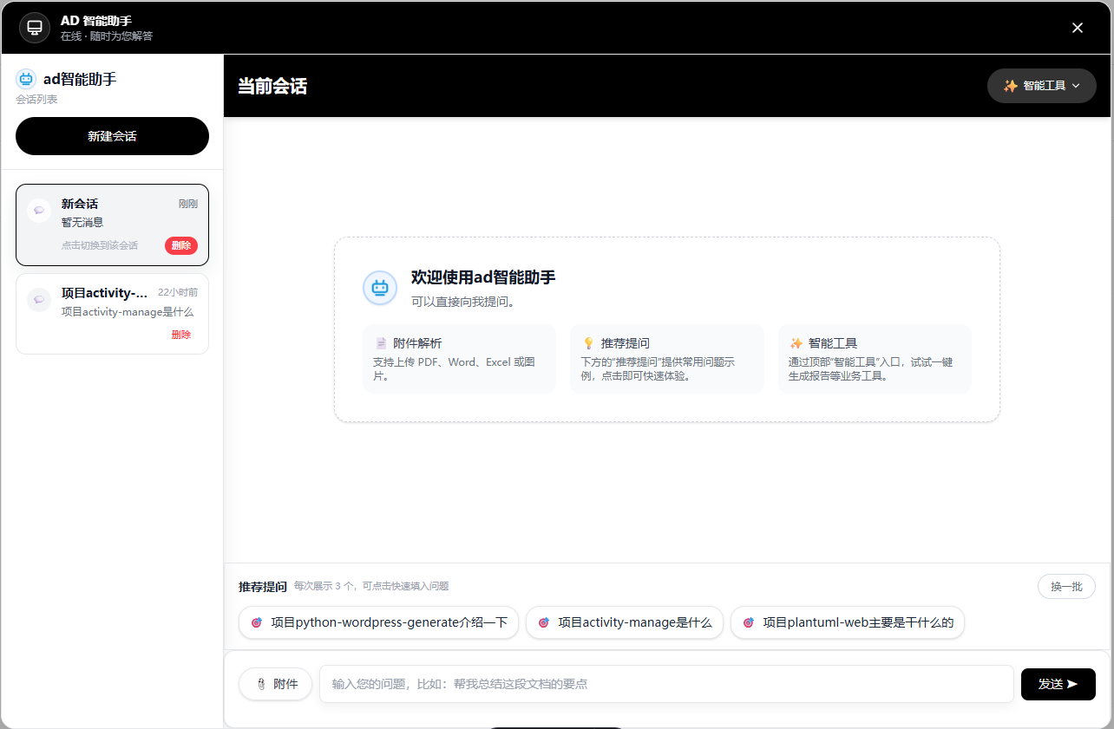
Task: Click the light bulb icon beside 推荐提问
Action: [588, 343]
